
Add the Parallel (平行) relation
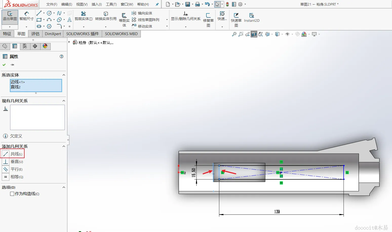point(12,169)
